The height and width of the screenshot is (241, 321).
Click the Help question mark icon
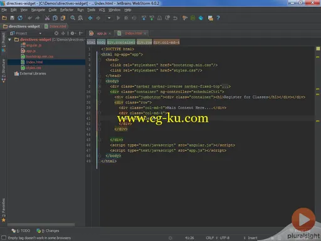coord(218,18)
